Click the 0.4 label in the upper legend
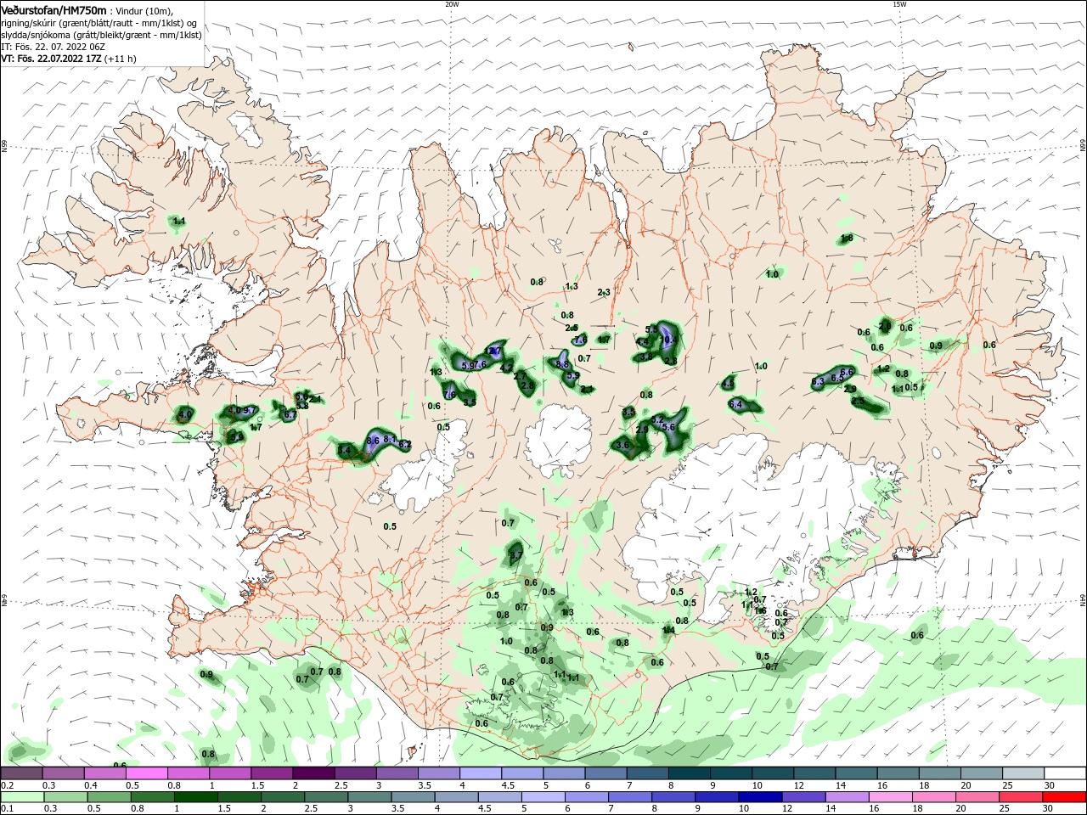The height and width of the screenshot is (815, 1087). tap(91, 785)
